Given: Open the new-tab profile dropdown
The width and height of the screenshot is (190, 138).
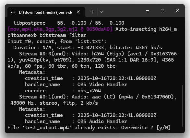Looking at the screenshot, I should pyautogui.click(x=102, y=12).
